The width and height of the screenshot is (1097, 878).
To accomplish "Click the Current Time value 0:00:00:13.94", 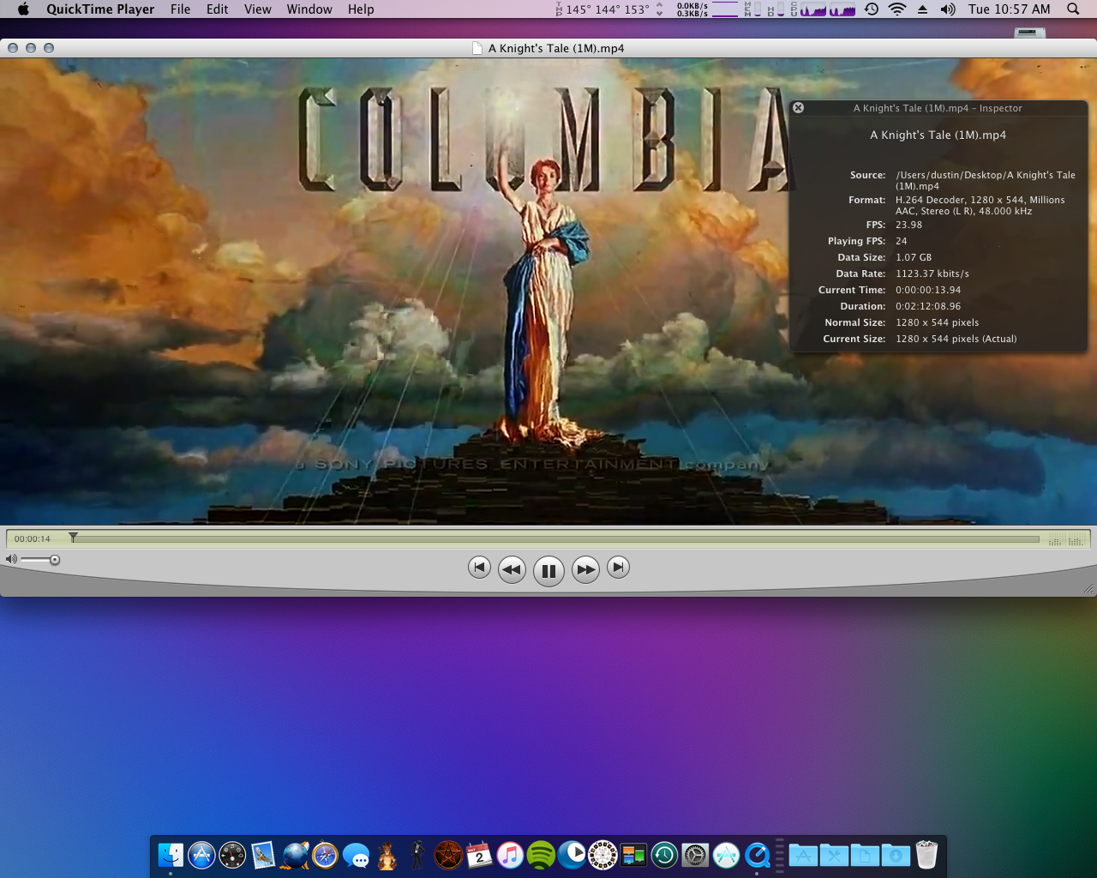I will 928,290.
